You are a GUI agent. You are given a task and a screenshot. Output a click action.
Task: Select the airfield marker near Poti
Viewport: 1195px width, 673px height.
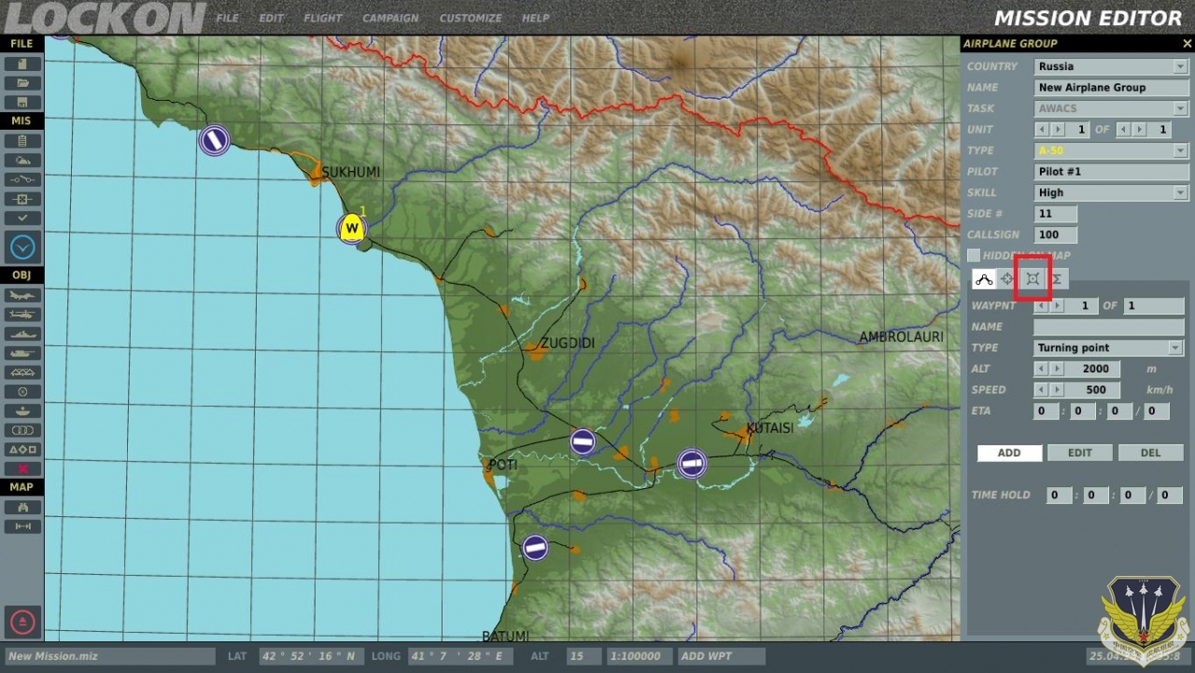coord(583,442)
